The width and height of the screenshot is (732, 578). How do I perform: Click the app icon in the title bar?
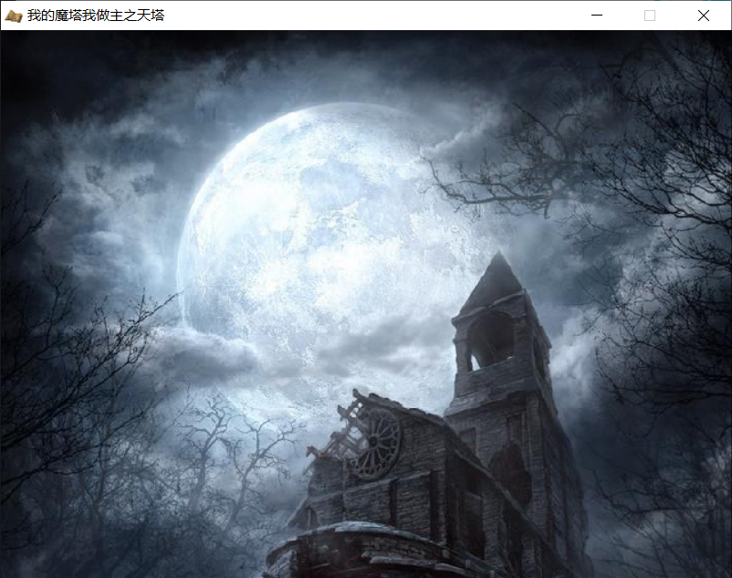point(14,16)
